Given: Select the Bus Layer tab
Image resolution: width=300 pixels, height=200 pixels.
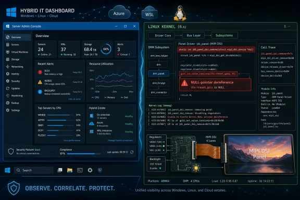Looking at the screenshot, I should pos(193,35).
